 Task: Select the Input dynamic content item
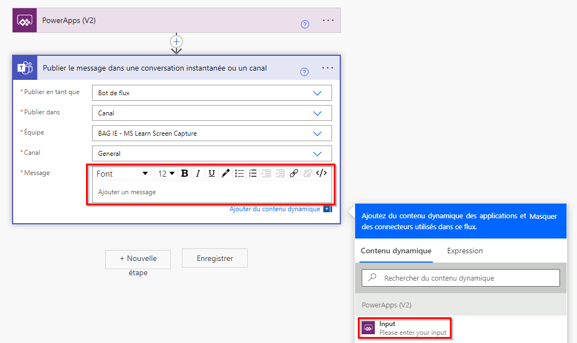pos(404,328)
